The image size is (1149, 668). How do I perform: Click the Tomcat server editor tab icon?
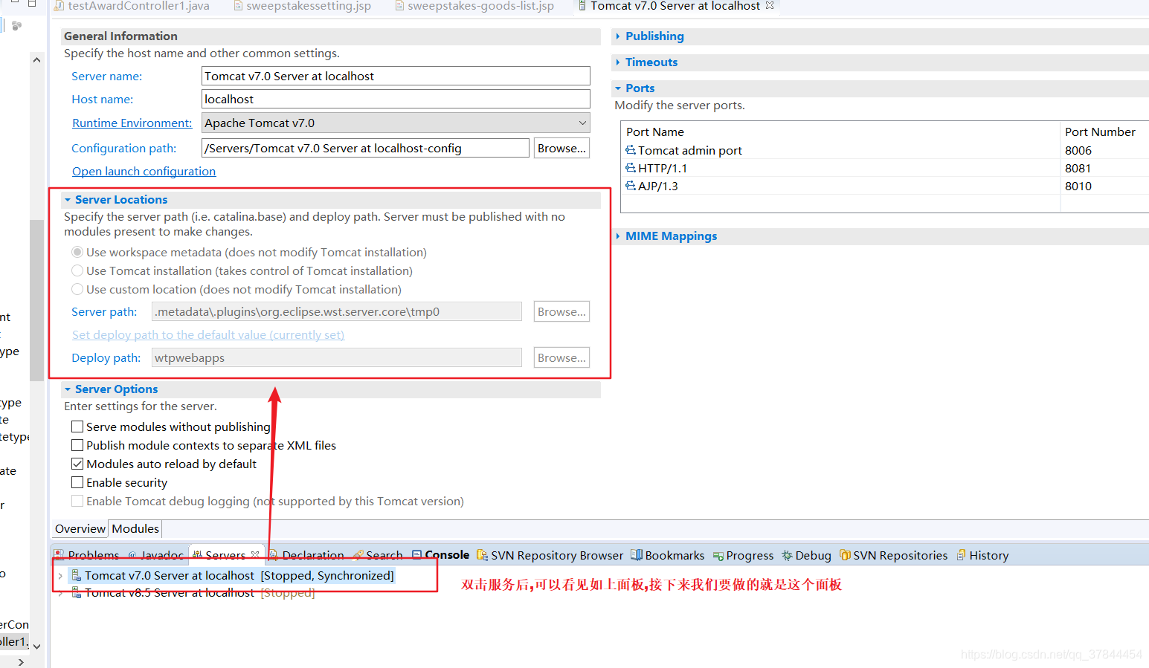582,6
